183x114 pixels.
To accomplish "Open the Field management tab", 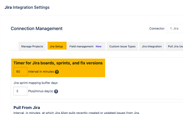I will click(86, 46).
